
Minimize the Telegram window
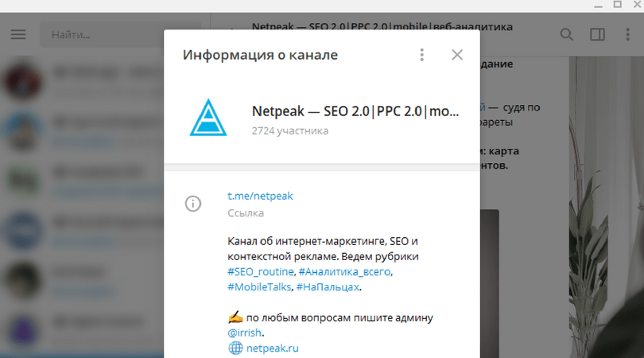tap(599, 6)
